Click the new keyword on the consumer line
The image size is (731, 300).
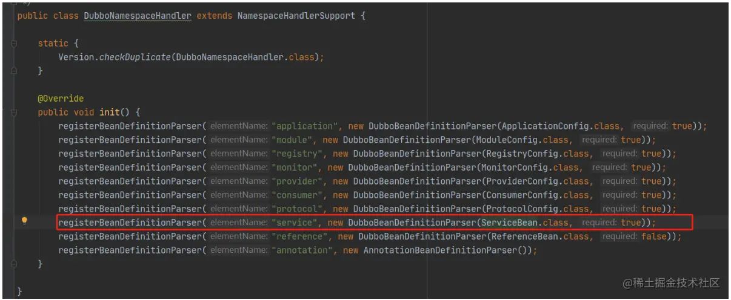[x=341, y=195]
